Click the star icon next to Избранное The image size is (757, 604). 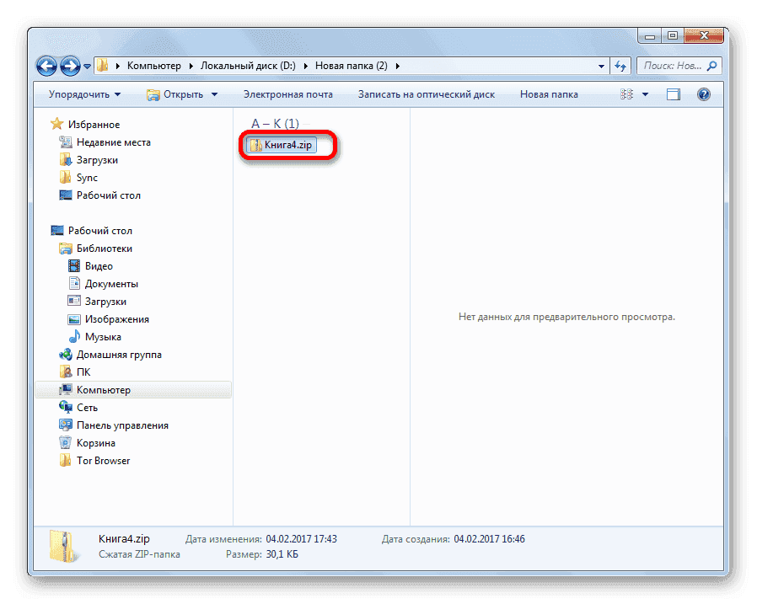(x=57, y=124)
